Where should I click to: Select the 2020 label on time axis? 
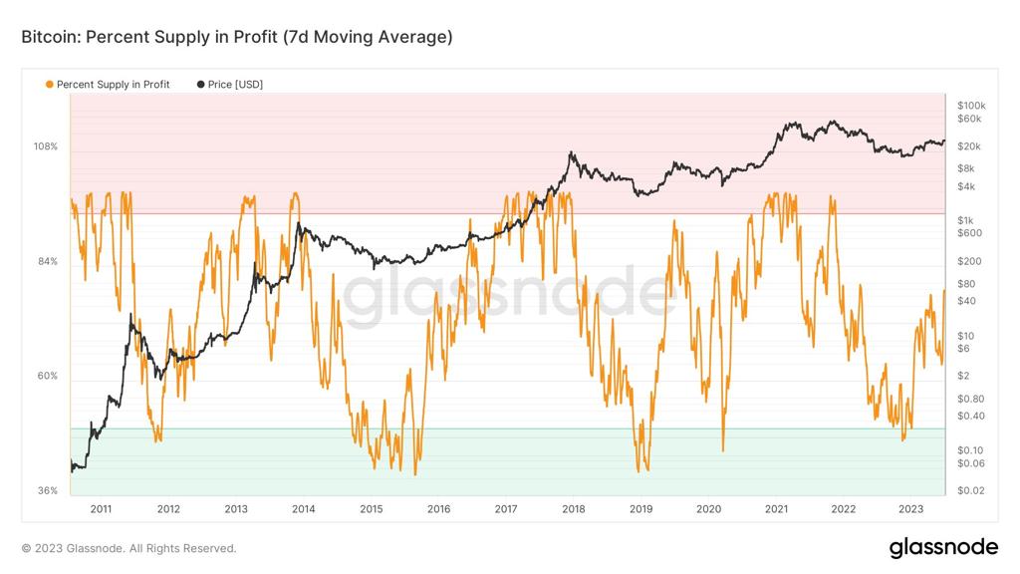click(x=708, y=509)
